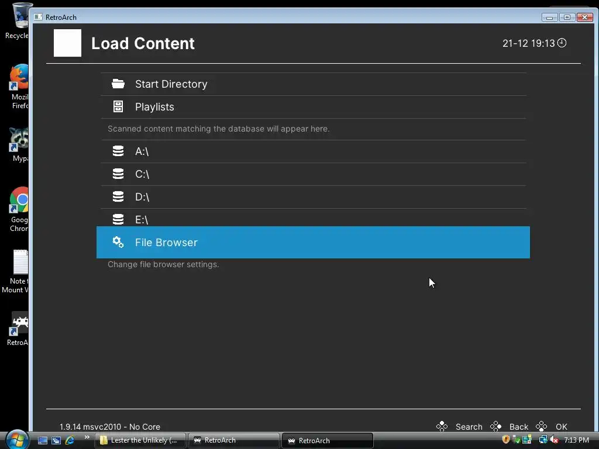Image resolution: width=599 pixels, height=449 pixels.
Task: Click the OK label in footer
Action: coord(561,426)
